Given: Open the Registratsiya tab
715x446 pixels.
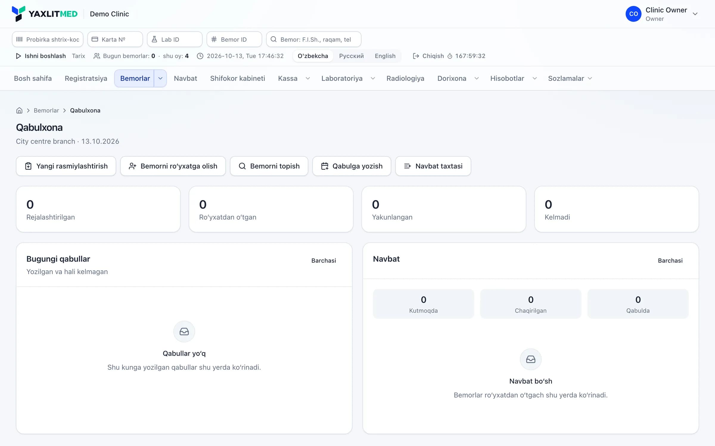Looking at the screenshot, I should 86,78.
